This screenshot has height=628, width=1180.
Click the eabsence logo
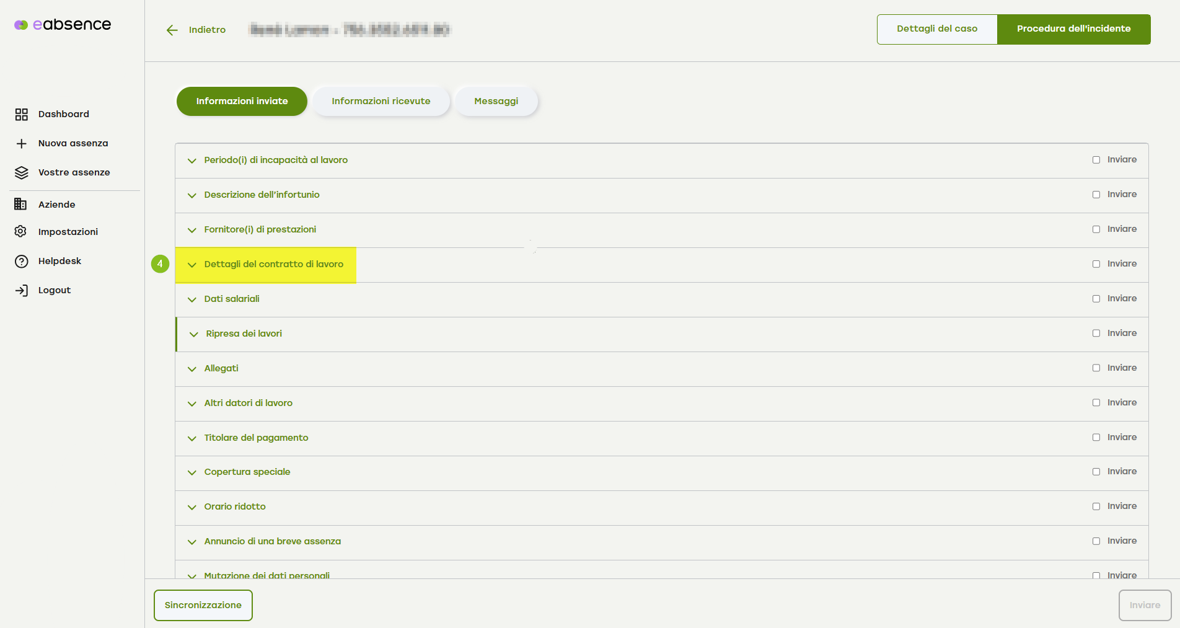(x=63, y=25)
